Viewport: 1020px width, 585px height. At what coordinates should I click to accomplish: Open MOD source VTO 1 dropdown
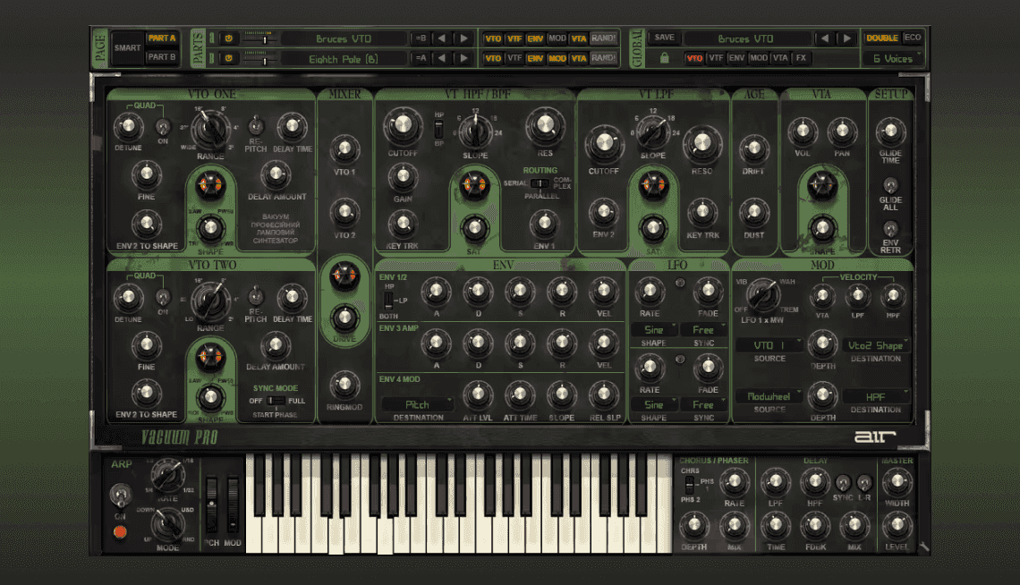tap(769, 345)
